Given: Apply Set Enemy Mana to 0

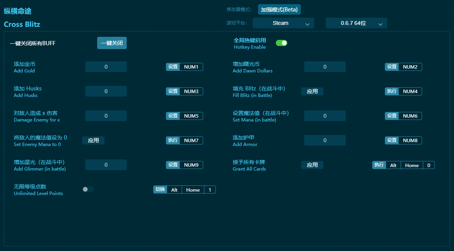Looking at the screenshot, I should click(x=93, y=140).
